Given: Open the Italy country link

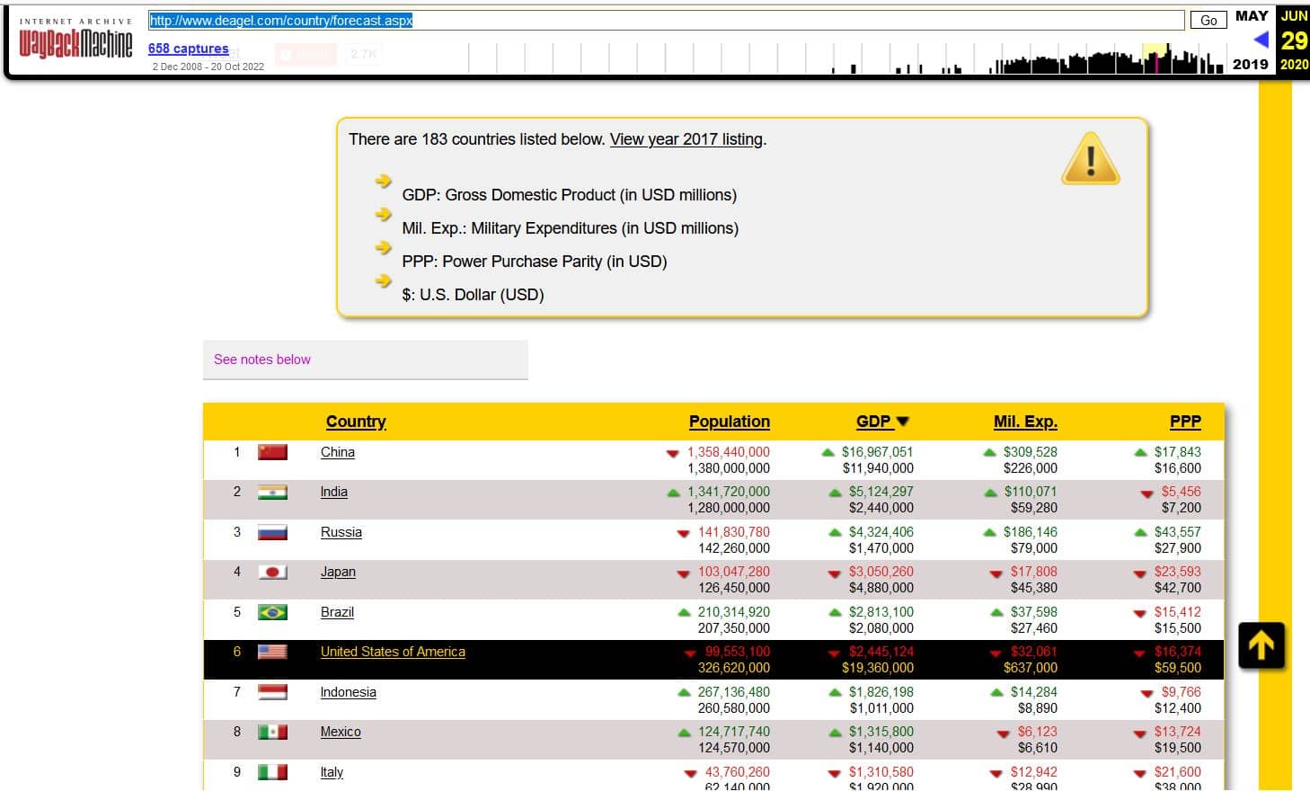Looking at the screenshot, I should (332, 772).
